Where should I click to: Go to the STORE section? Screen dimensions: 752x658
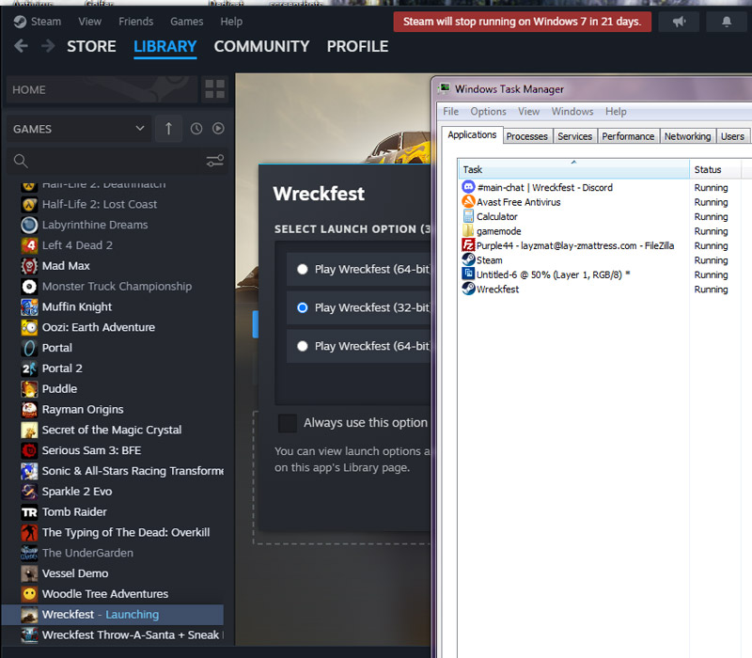(91, 46)
